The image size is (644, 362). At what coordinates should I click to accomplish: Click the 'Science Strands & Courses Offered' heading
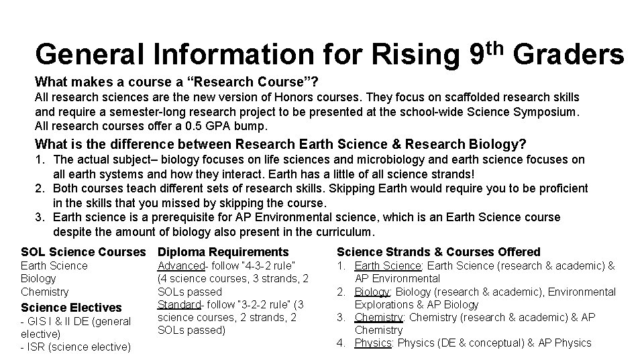click(439, 251)
